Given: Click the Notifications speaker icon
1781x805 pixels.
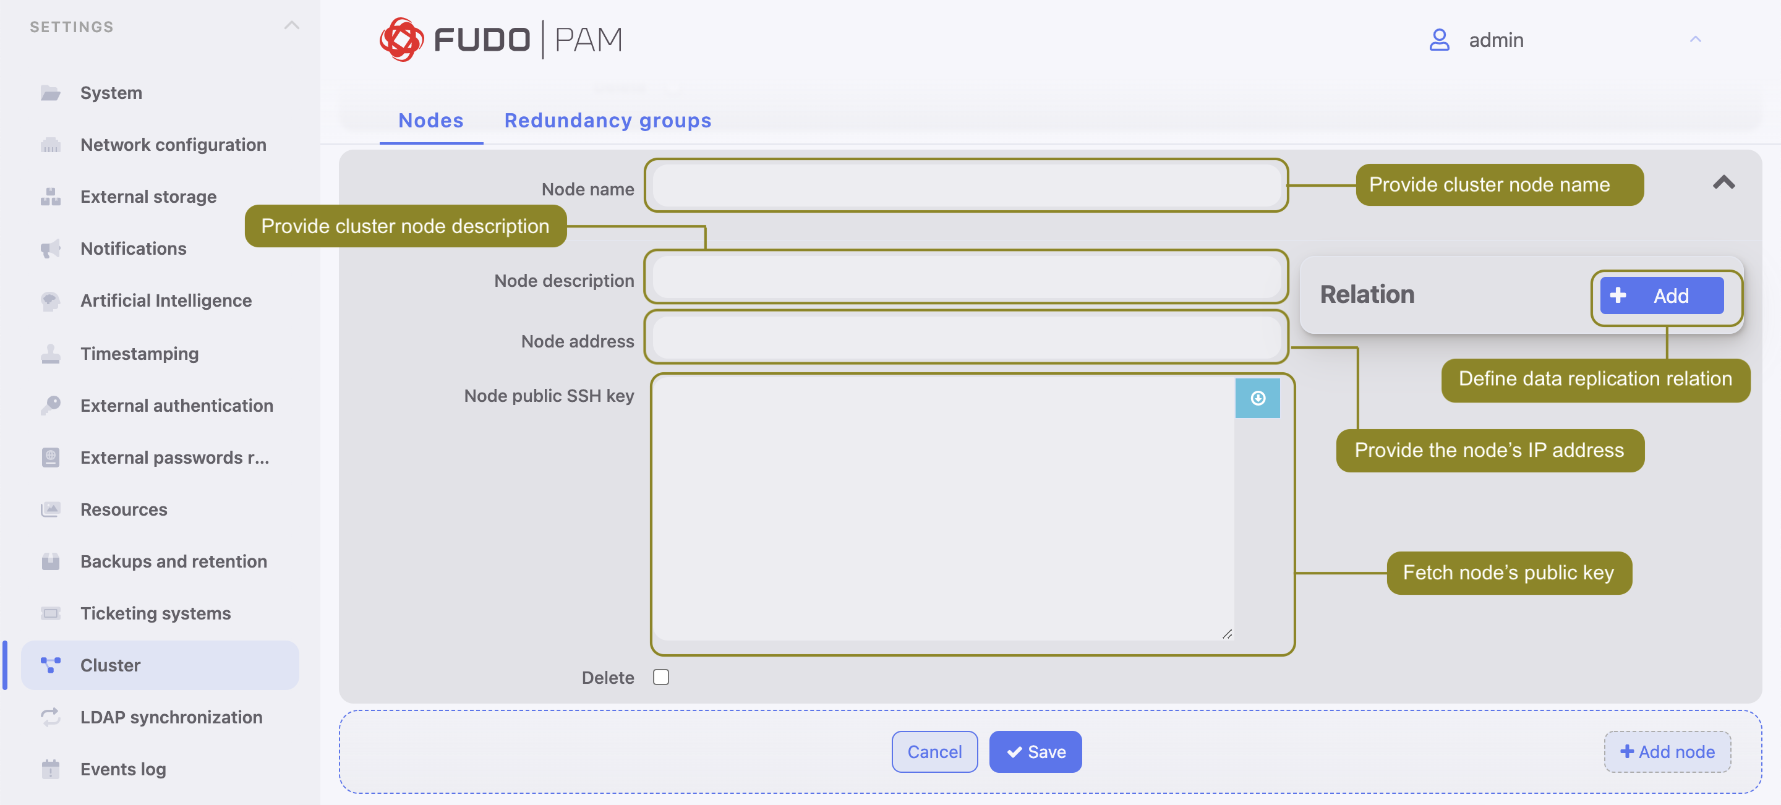Looking at the screenshot, I should click(49, 248).
